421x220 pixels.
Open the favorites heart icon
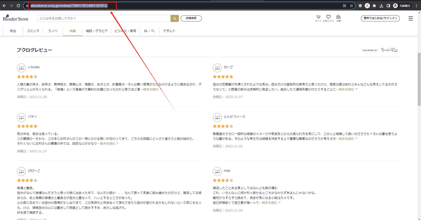[x=328, y=18]
